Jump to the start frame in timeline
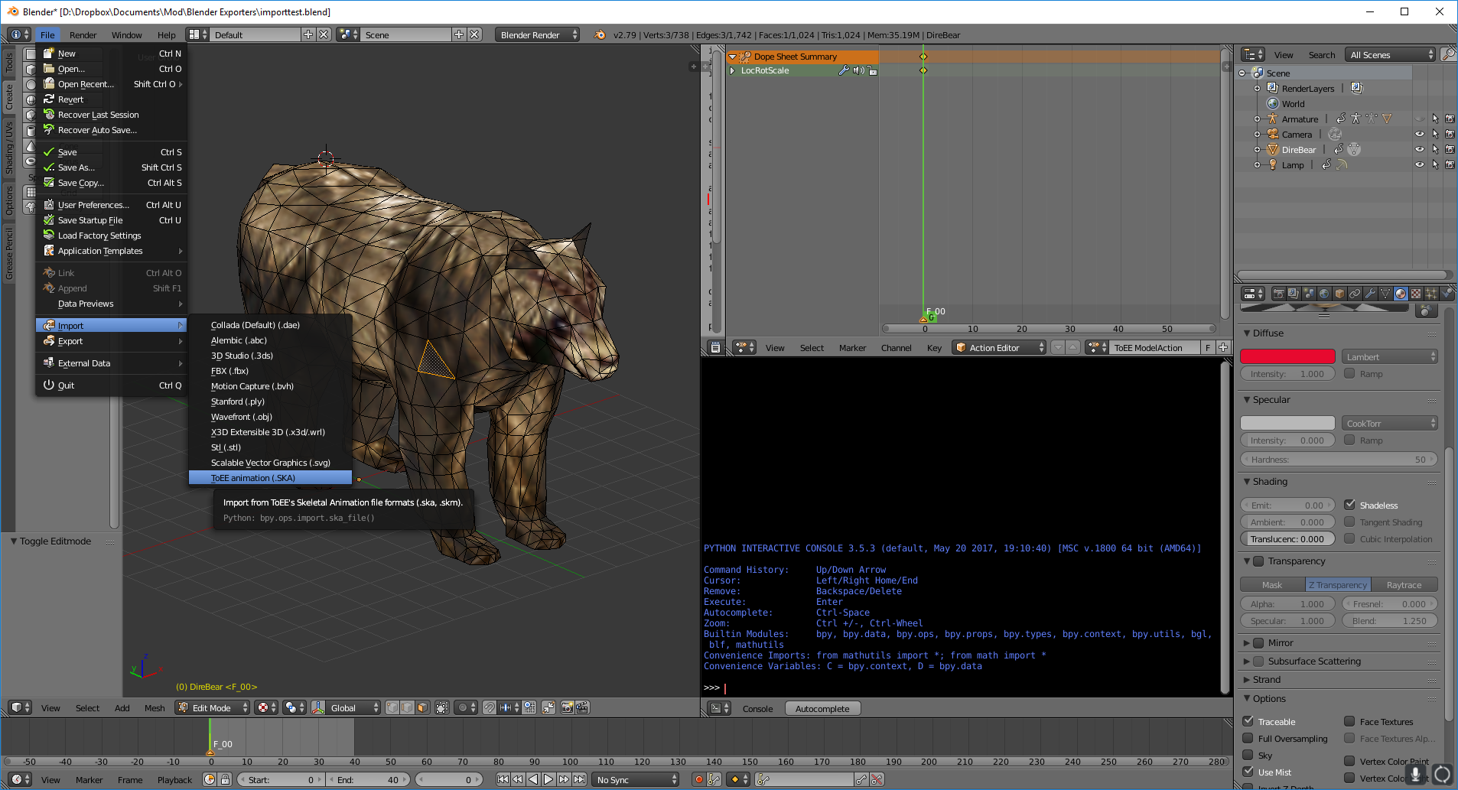 (503, 779)
